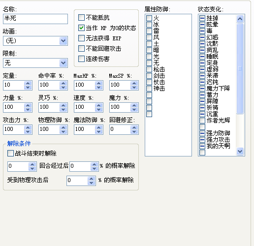Image resolution: width=254 pixels, height=246 pixels.
Task: Toggle 魔力下降 state change box
Action: [x=202, y=89]
